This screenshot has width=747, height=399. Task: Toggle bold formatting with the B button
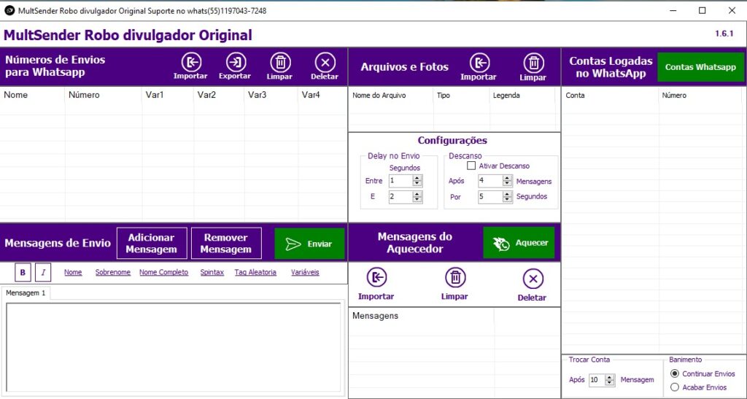click(23, 272)
